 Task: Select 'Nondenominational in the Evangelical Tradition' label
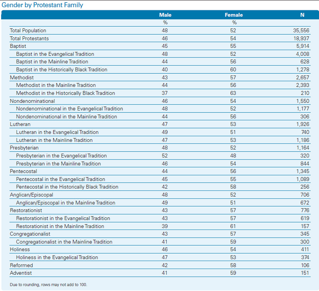69,108
